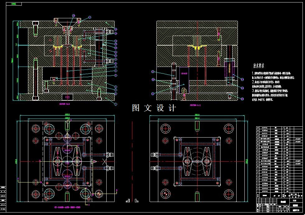Click part balloon 18 above the sprue bushing
Image resolution: width=305 pixels, height=215 pixels.
pos(73,15)
